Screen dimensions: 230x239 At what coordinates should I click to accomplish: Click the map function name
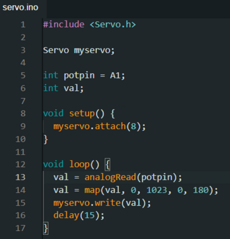click(92, 190)
